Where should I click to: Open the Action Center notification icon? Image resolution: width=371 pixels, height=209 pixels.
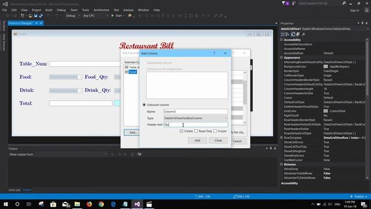tap(364, 204)
